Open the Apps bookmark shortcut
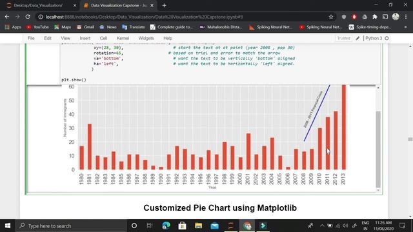This screenshot has height=232, width=413. click(x=13, y=27)
